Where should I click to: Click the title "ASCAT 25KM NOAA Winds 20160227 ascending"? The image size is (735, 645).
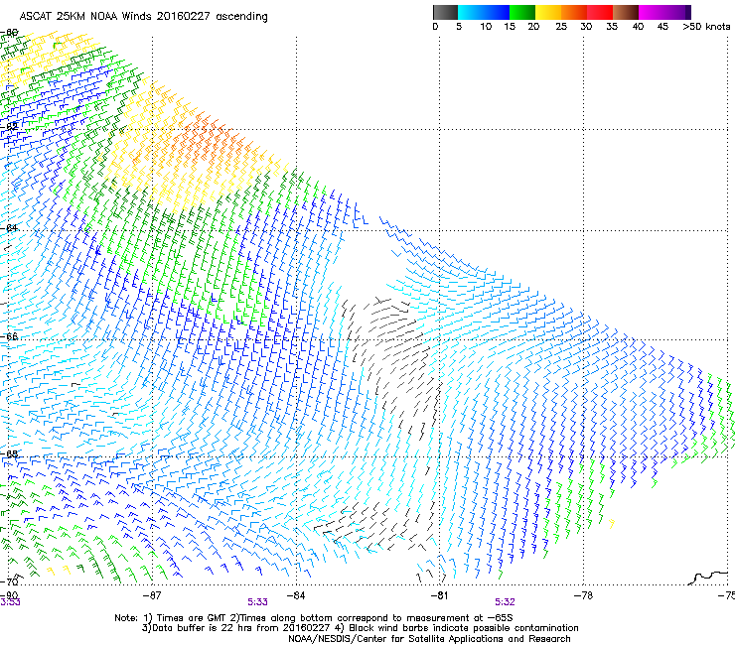[143, 17]
